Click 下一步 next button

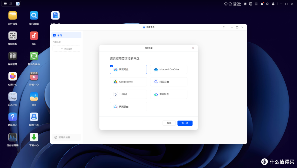[x=185, y=123]
